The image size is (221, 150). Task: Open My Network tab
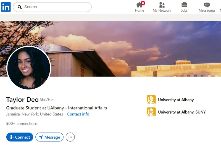pyautogui.click(x=162, y=7)
